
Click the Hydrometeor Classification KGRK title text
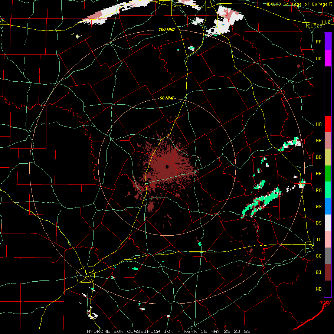click(x=168, y=331)
